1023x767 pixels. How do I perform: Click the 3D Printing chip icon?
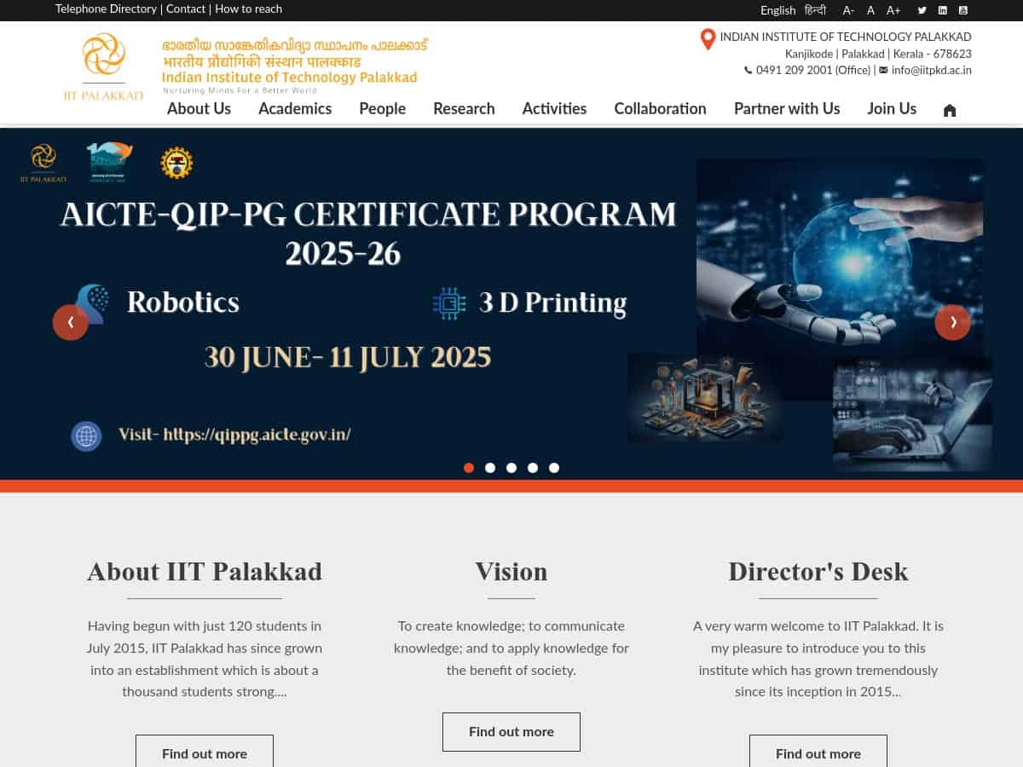pyautogui.click(x=449, y=303)
